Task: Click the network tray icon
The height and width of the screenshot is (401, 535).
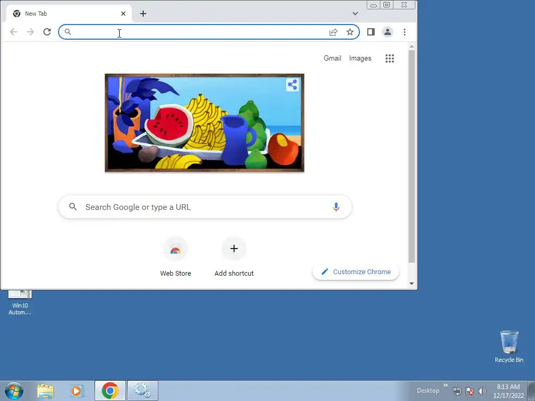Action: click(x=457, y=391)
